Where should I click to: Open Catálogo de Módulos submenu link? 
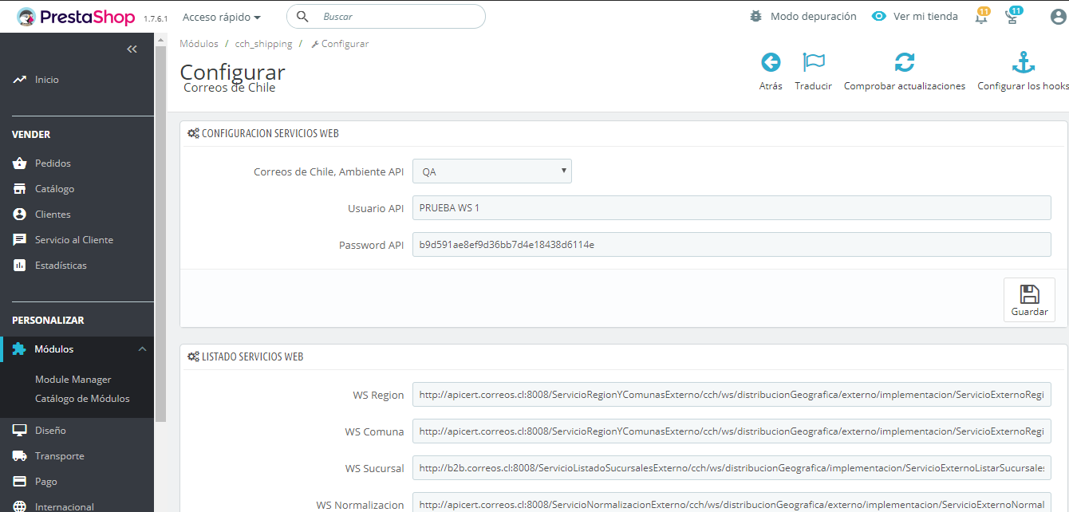click(x=82, y=399)
